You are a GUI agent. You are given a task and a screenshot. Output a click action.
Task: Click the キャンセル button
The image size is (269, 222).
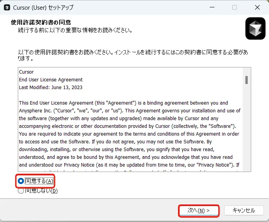pyautogui.click(x=244, y=210)
